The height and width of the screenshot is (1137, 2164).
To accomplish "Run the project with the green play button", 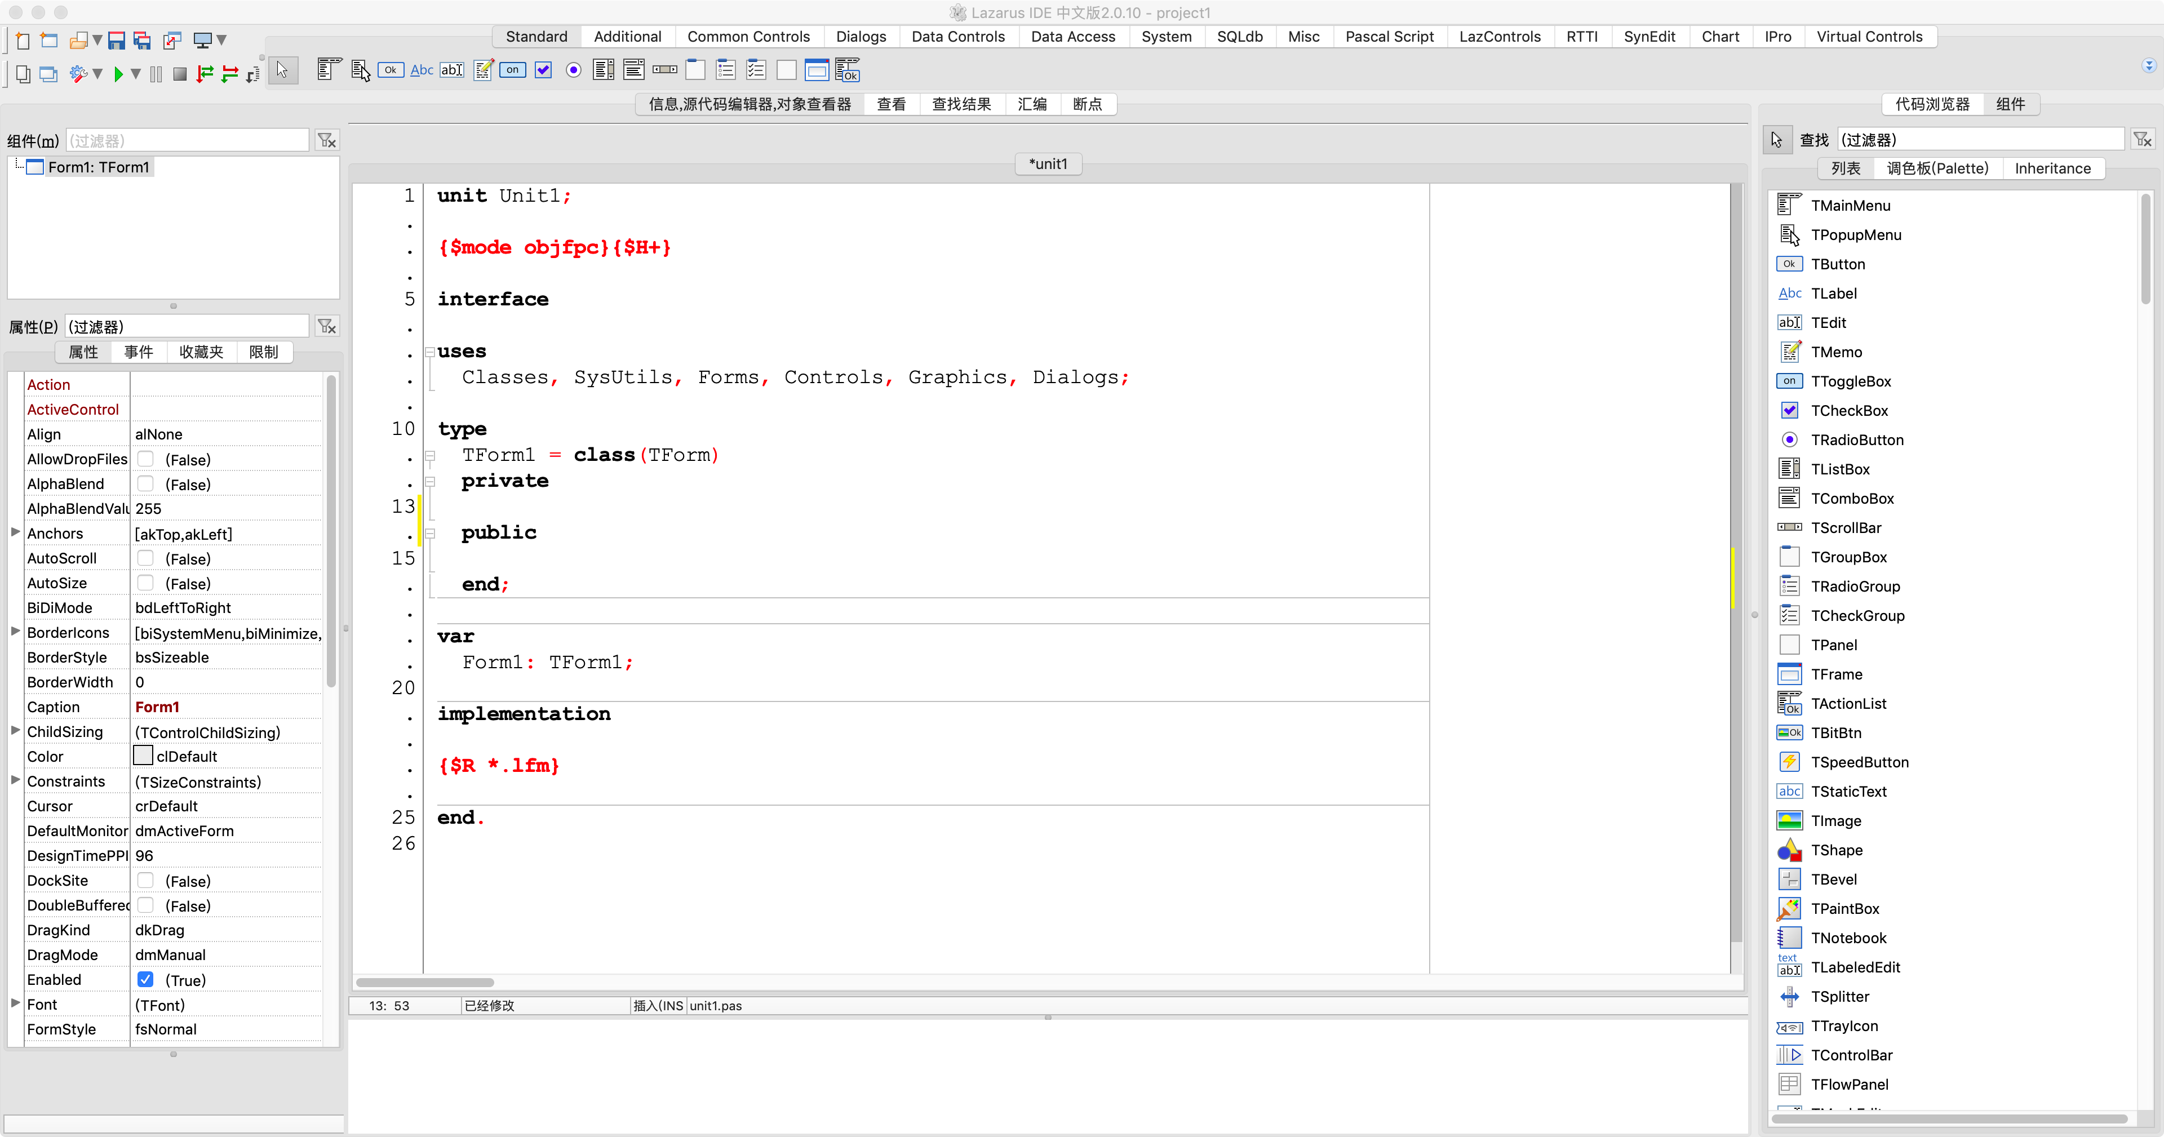I will [120, 74].
